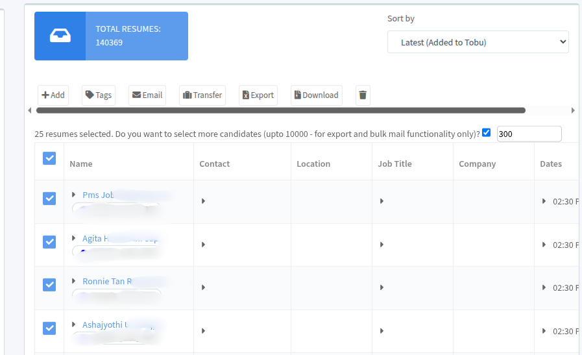Click the Export button
The width and height of the screenshot is (582, 355).
click(258, 95)
